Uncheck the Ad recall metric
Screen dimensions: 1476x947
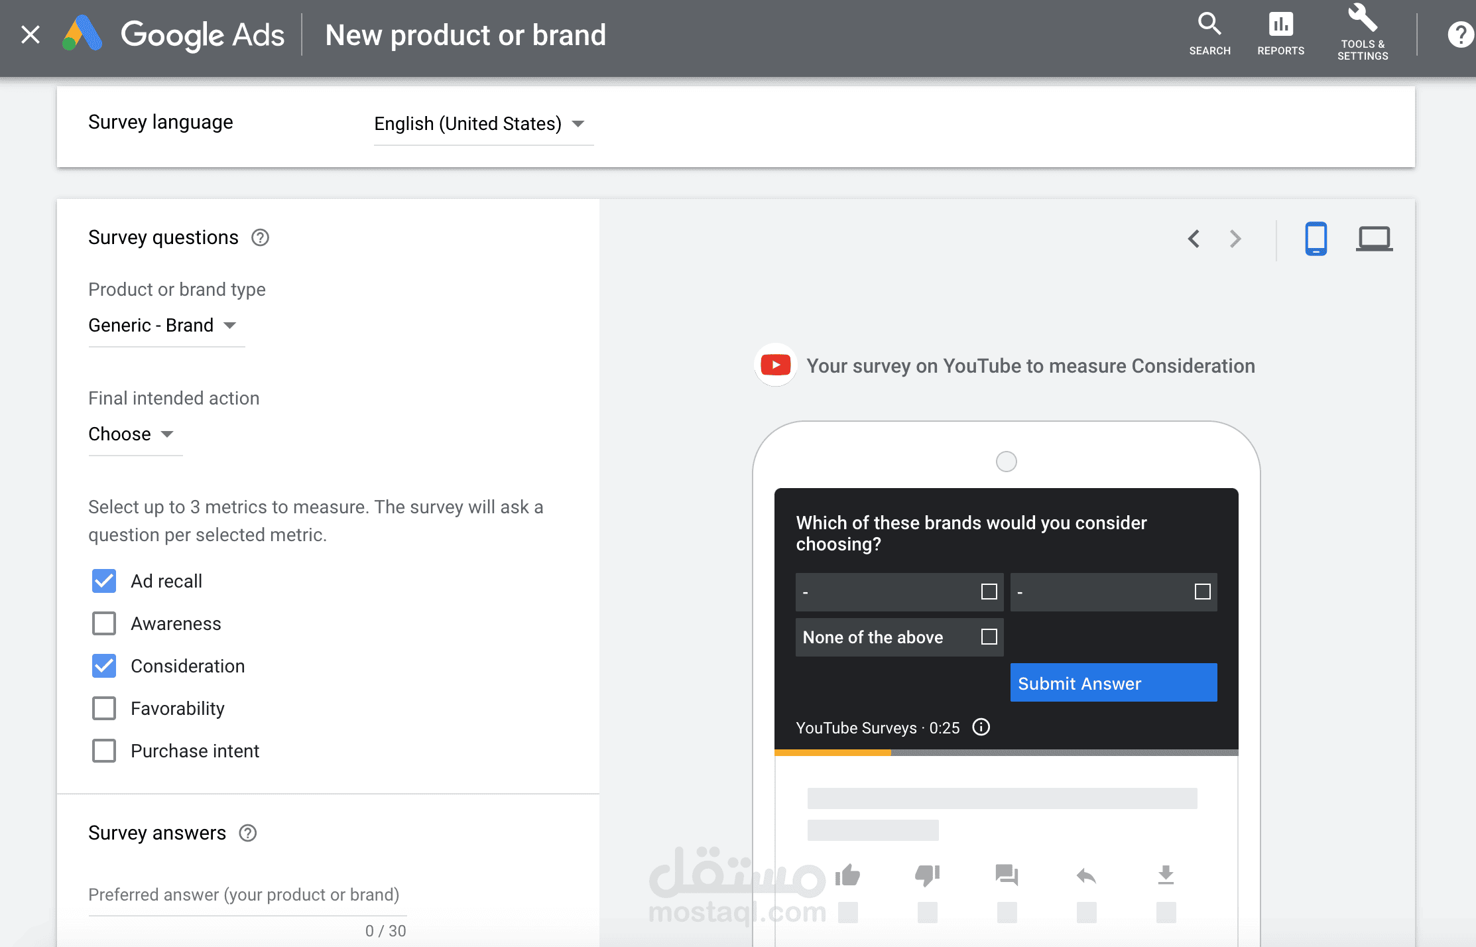coord(104,581)
